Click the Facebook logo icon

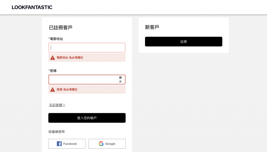click(59, 144)
